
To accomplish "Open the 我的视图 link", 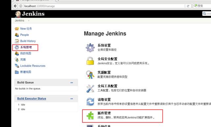I will (x=26, y=53).
